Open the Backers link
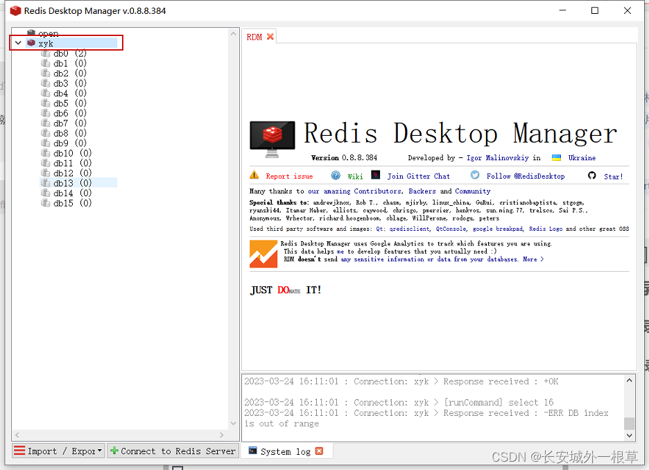Image resolution: width=649 pixels, height=470 pixels. pos(422,191)
